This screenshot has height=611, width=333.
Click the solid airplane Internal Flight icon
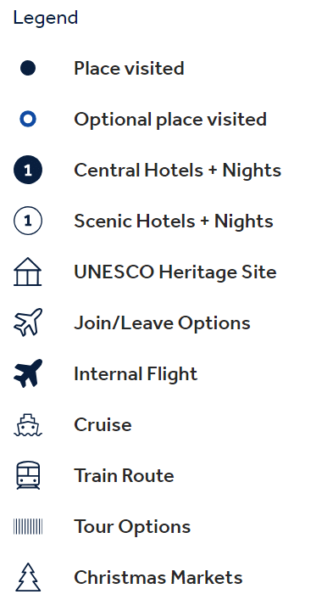click(x=28, y=373)
